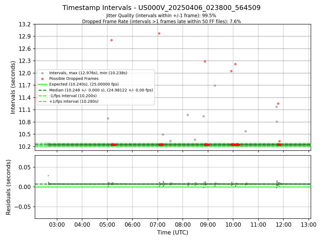323x242 pixels.
Task: Click the red dropped-frame point near 12.3 seconds before 09:00
Action: 205,61
